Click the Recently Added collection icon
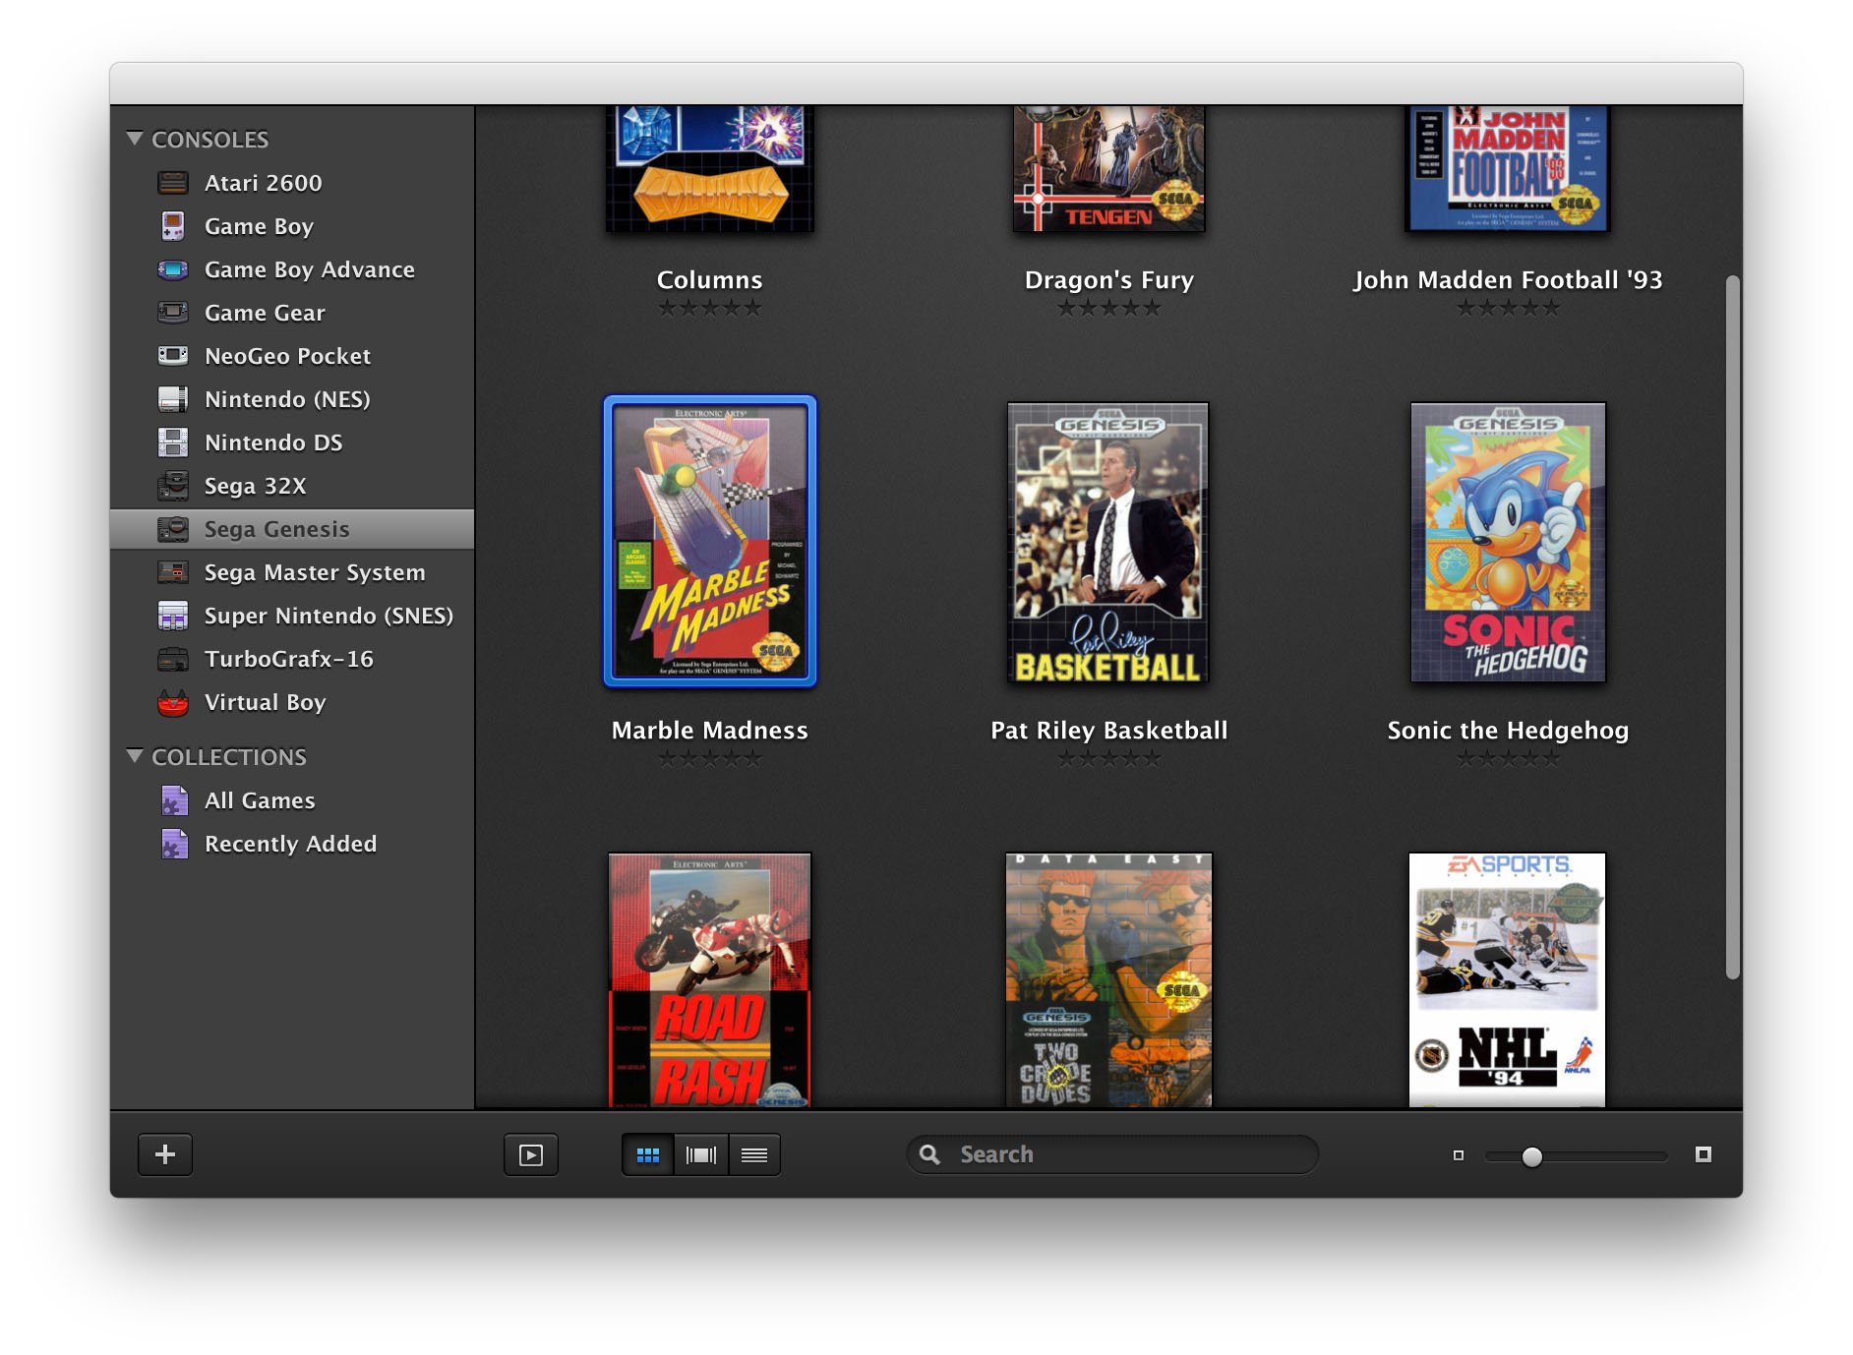Viewport: 1853px width, 1355px height. pos(174,844)
